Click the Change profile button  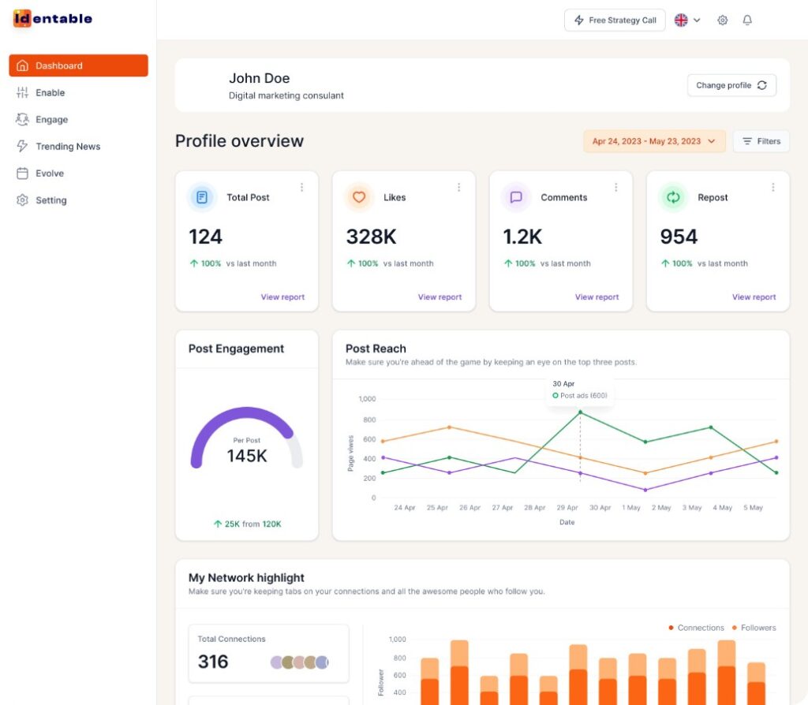pyautogui.click(x=731, y=85)
